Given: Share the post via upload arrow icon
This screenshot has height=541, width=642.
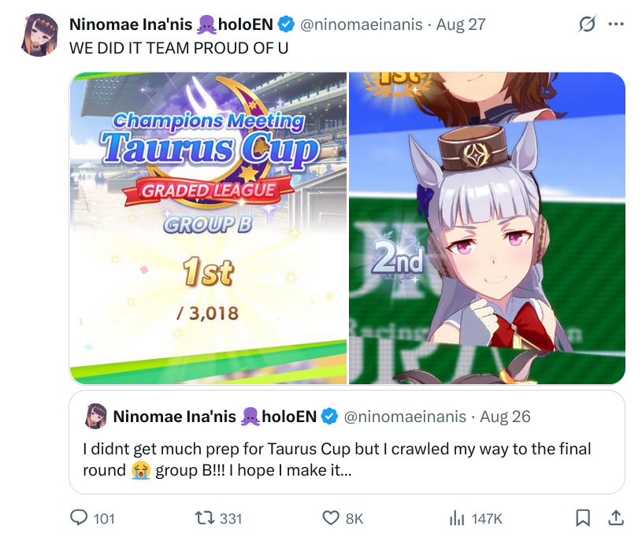Looking at the screenshot, I should point(616,518).
